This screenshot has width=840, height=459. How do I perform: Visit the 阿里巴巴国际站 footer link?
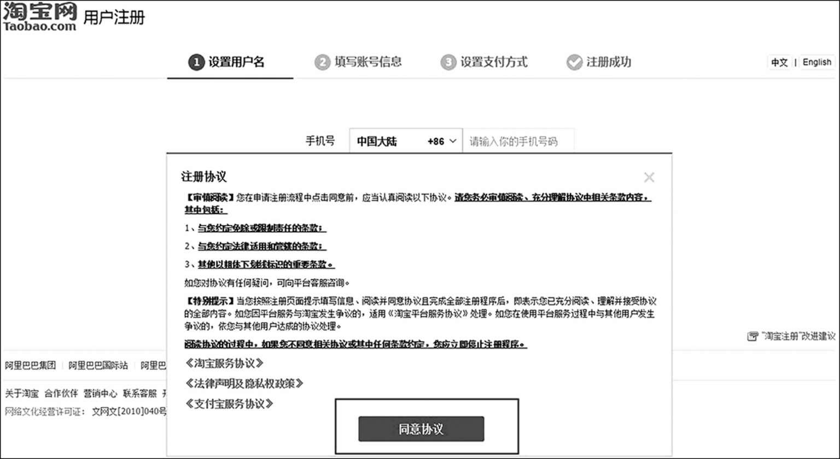(x=98, y=366)
